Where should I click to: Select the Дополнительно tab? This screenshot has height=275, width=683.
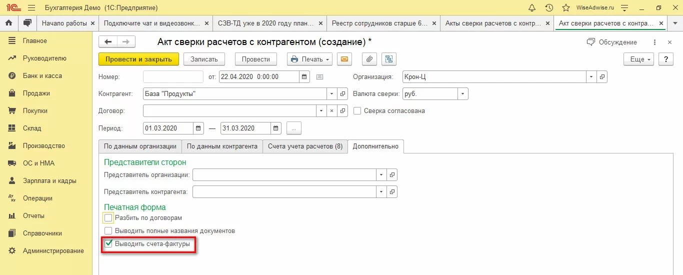(x=375, y=146)
